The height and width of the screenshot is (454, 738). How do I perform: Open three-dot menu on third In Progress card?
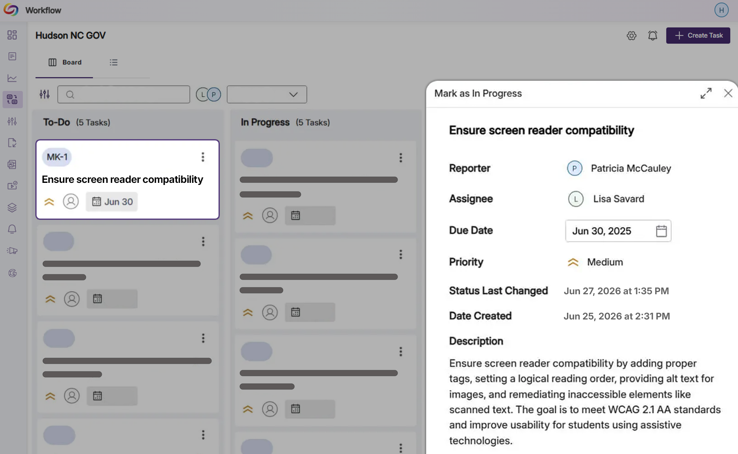(x=401, y=351)
